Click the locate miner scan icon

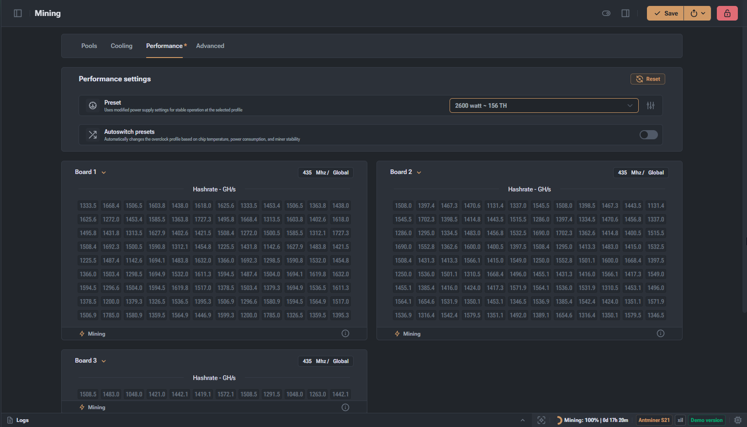541,420
